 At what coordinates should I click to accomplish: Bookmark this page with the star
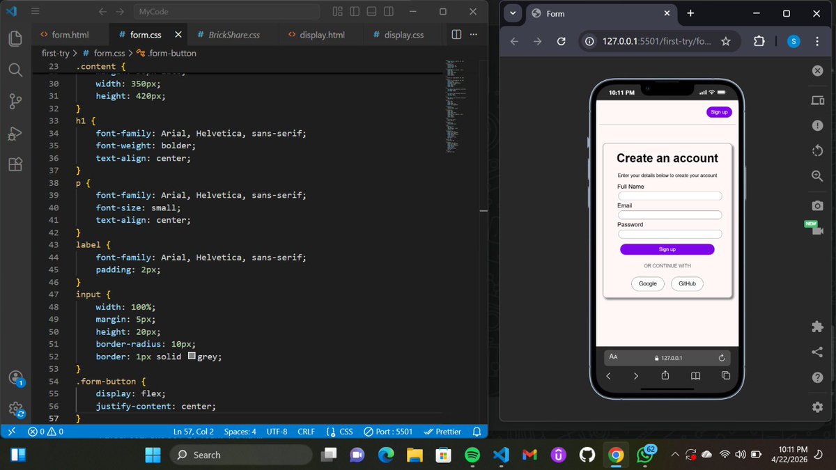tap(725, 42)
